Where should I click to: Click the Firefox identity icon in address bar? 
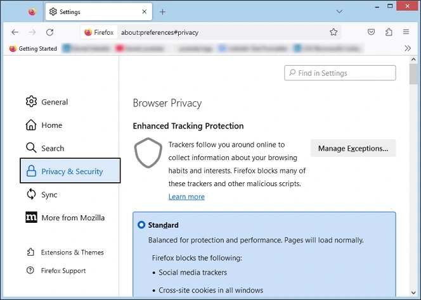99,32
